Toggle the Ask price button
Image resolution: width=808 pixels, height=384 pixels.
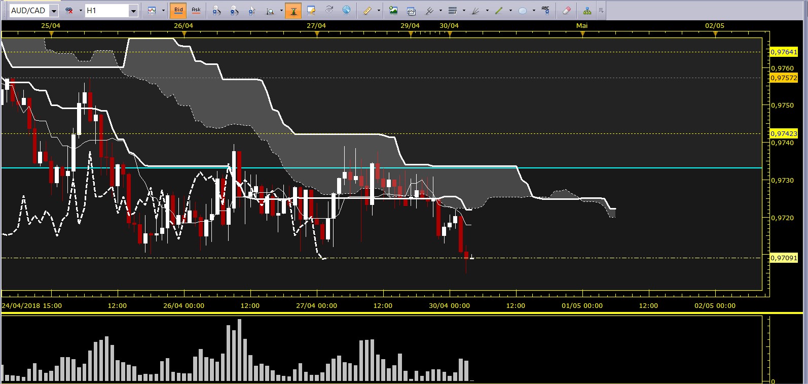[196, 10]
